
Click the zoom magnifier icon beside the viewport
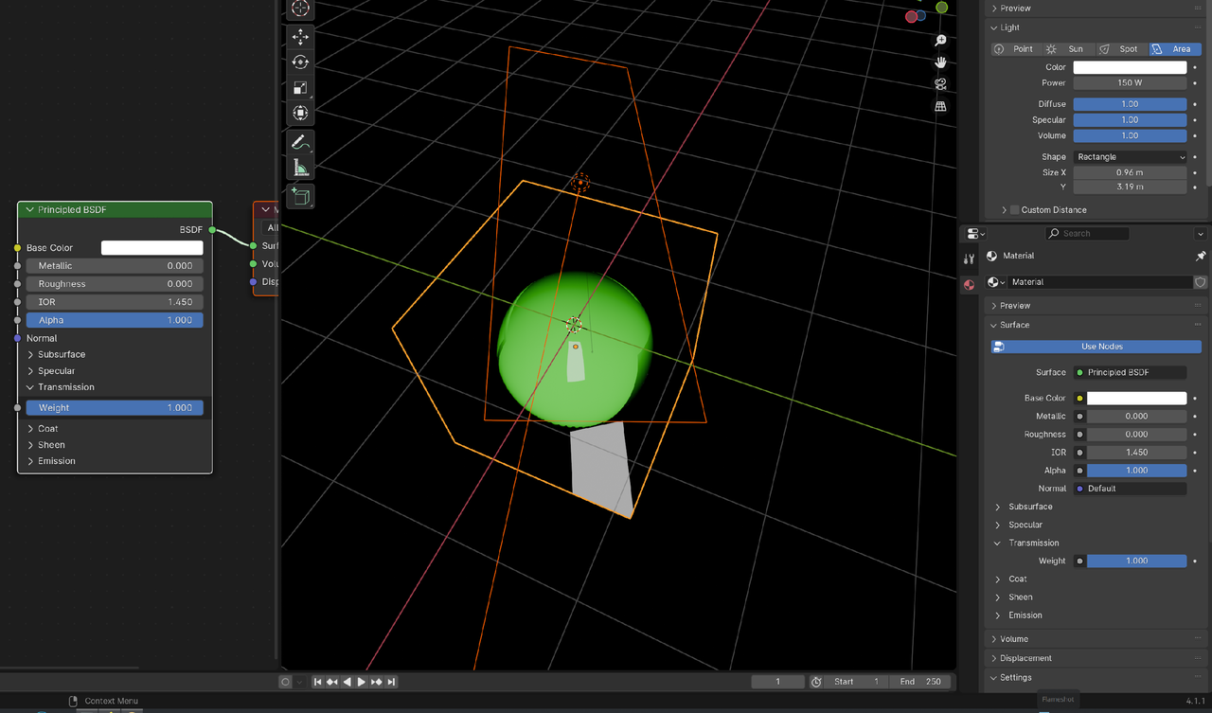939,40
